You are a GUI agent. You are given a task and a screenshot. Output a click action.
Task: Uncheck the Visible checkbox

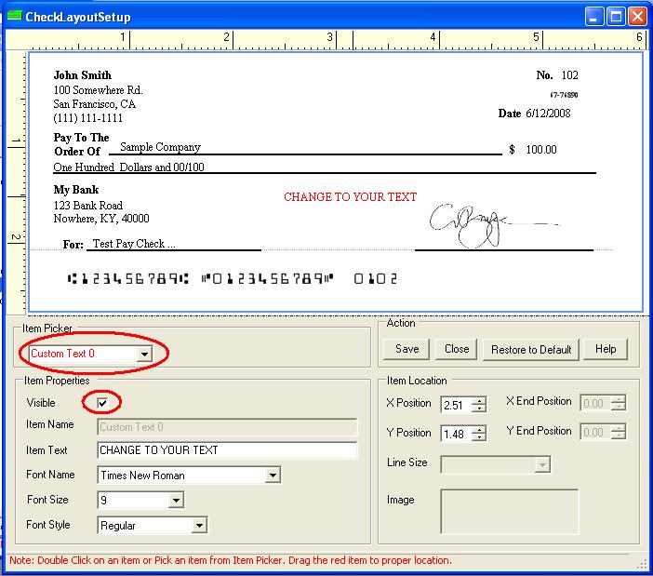click(102, 403)
